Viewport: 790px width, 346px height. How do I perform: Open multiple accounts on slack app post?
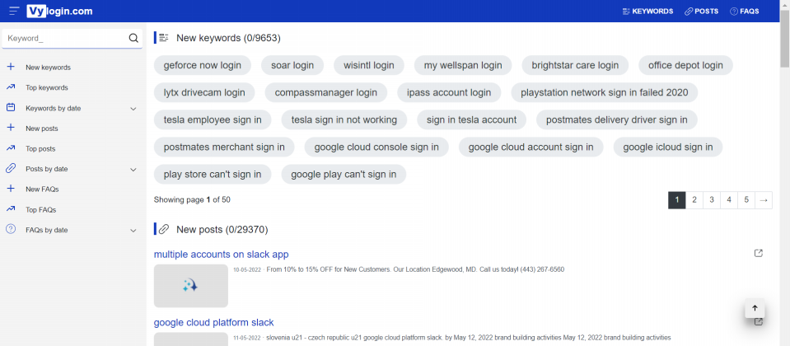tap(221, 255)
